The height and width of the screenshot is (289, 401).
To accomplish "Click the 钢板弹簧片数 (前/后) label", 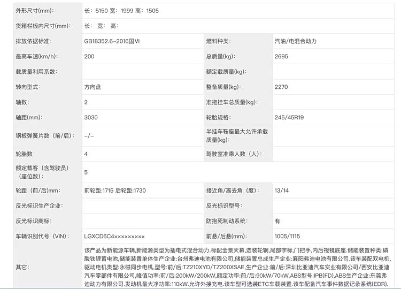I will tap(44, 135).
